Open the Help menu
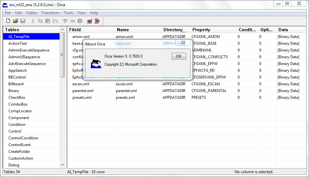309x177 pixels. tap(94, 13)
